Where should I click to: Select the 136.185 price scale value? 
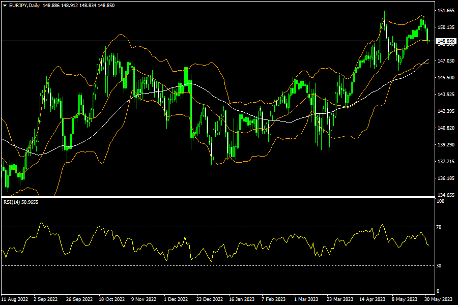pos(446,178)
